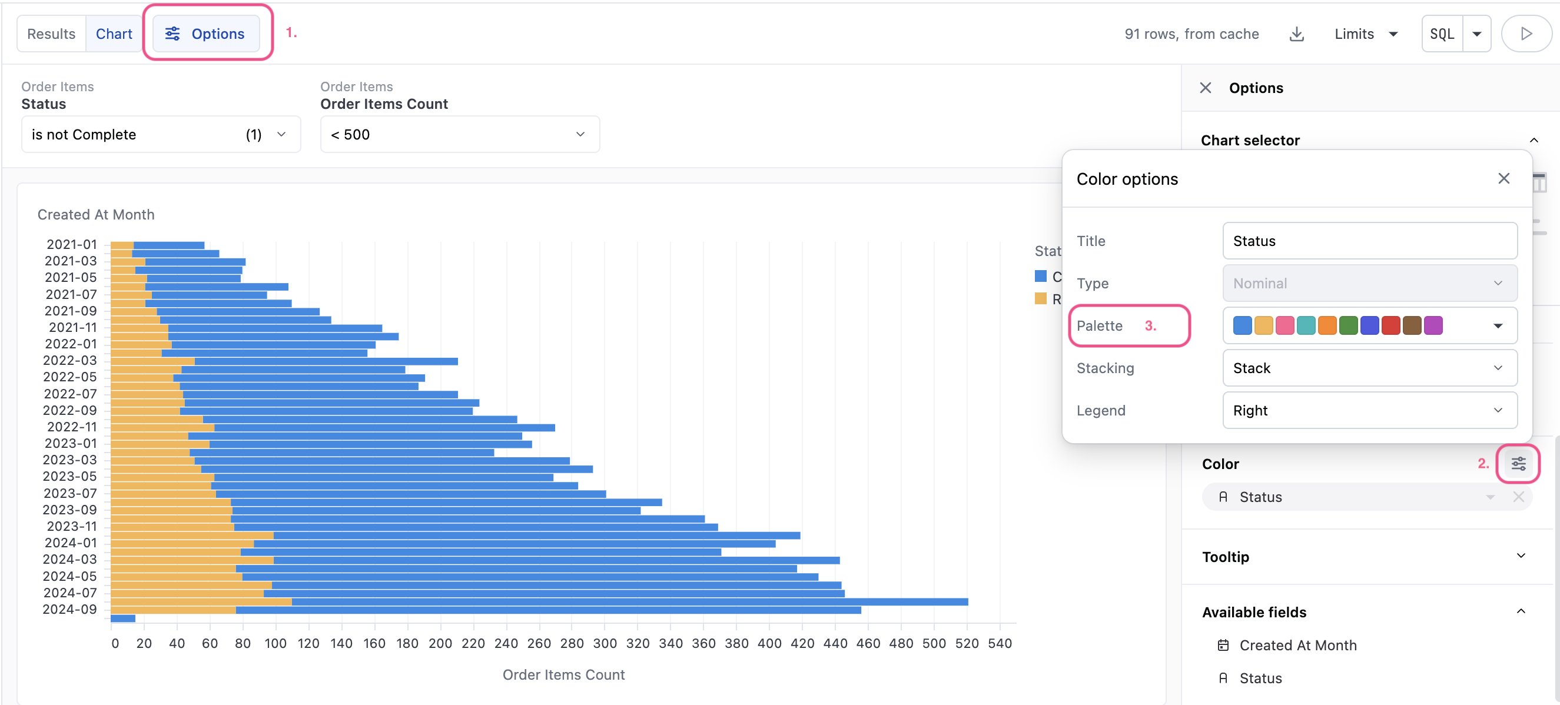Click the Color settings sliders icon

coord(1518,464)
